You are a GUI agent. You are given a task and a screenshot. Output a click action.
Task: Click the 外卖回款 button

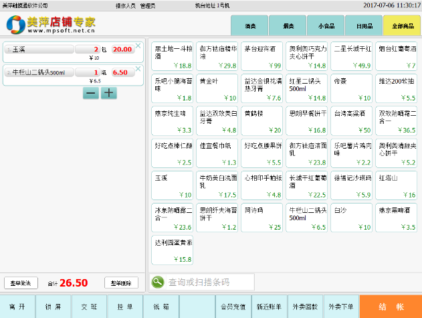coord(305,307)
